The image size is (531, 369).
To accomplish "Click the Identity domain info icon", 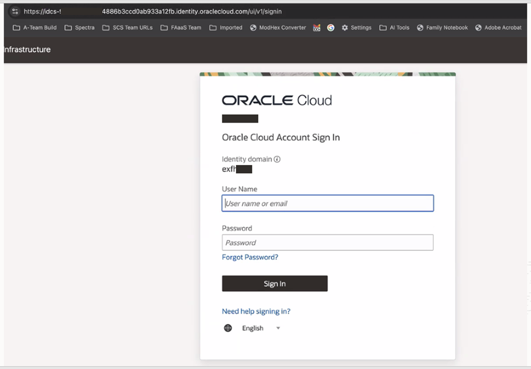I will tap(277, 159).
